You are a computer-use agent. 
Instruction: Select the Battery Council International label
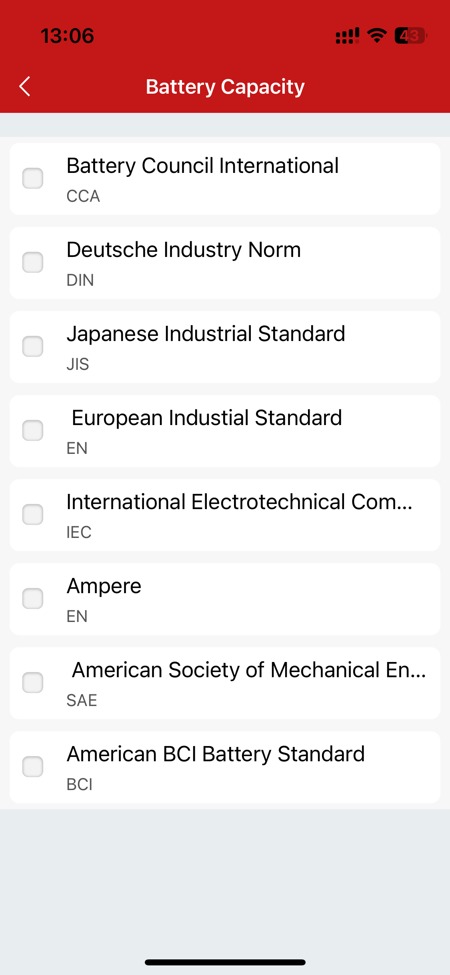[202, 166]
